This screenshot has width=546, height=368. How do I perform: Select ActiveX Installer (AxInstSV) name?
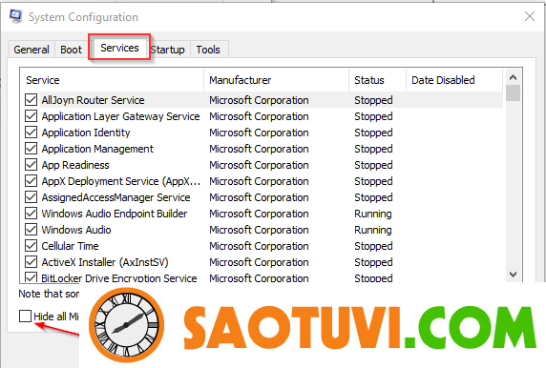tap(105, 262)
